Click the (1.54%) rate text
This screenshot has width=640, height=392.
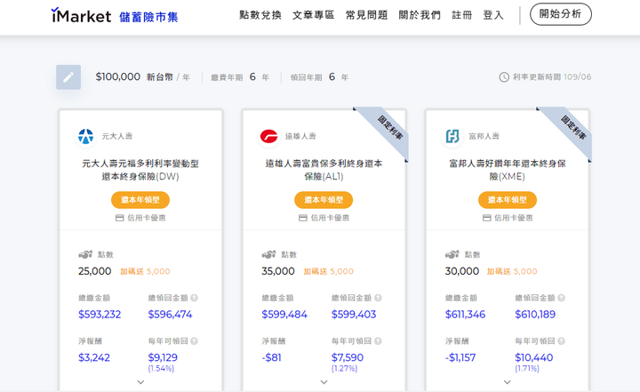coord(161,368)
